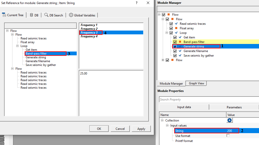The image size is (259, 145).
Task: Click the Apply button
Action: (x=141, y=129)
